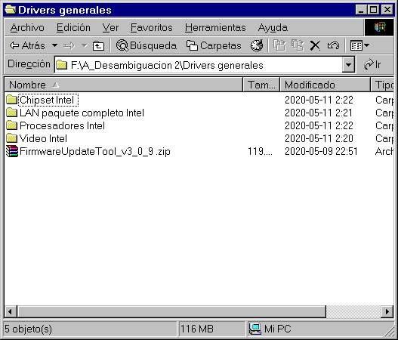
Task: Click the address path text field
Action: tap(198, 65)
